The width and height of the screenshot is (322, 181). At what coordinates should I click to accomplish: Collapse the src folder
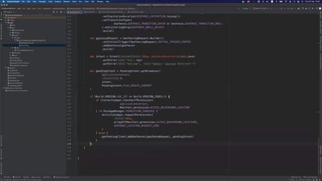(8, 28)
